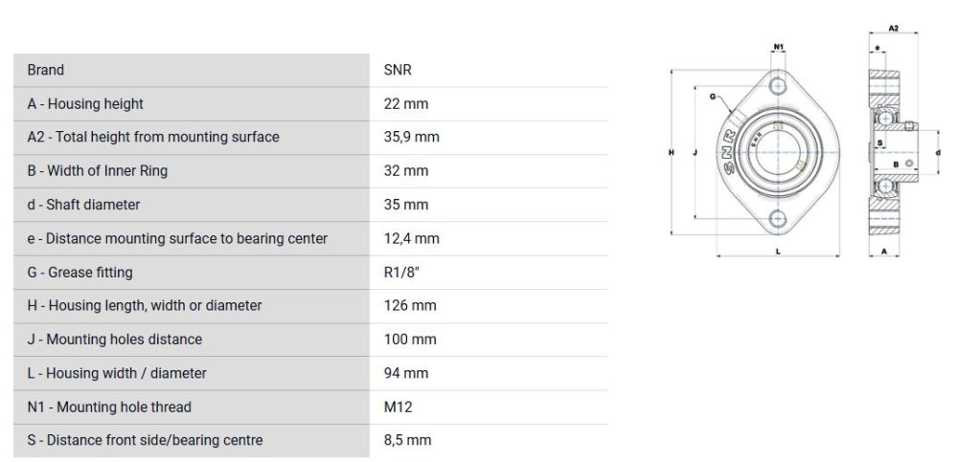Click the N1 dimension label in diagram
The height and width of the screenshot is (462, 958).
(x=779, y=46)
